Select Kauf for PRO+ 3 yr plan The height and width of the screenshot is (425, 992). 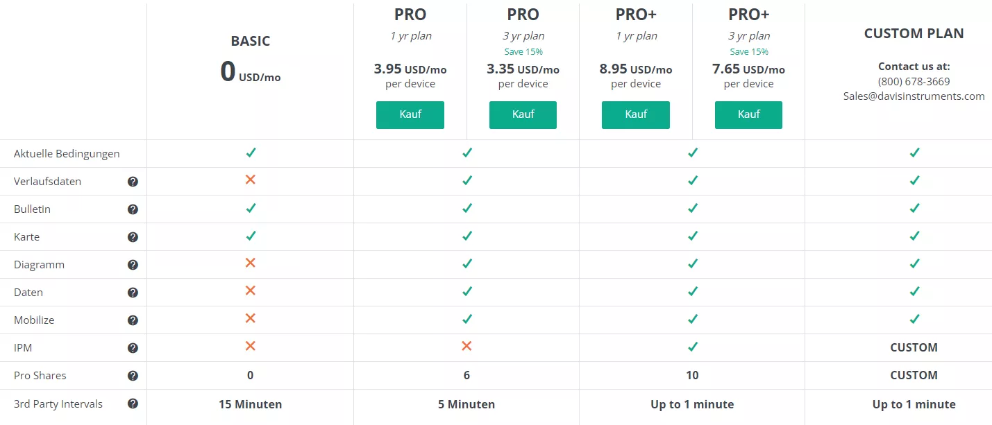tap(748, 115)
